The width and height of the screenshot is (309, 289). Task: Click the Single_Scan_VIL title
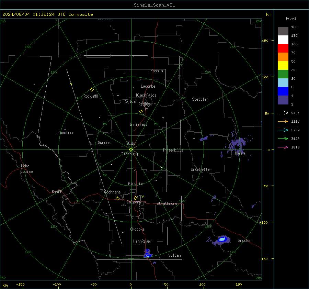[154, 5]
